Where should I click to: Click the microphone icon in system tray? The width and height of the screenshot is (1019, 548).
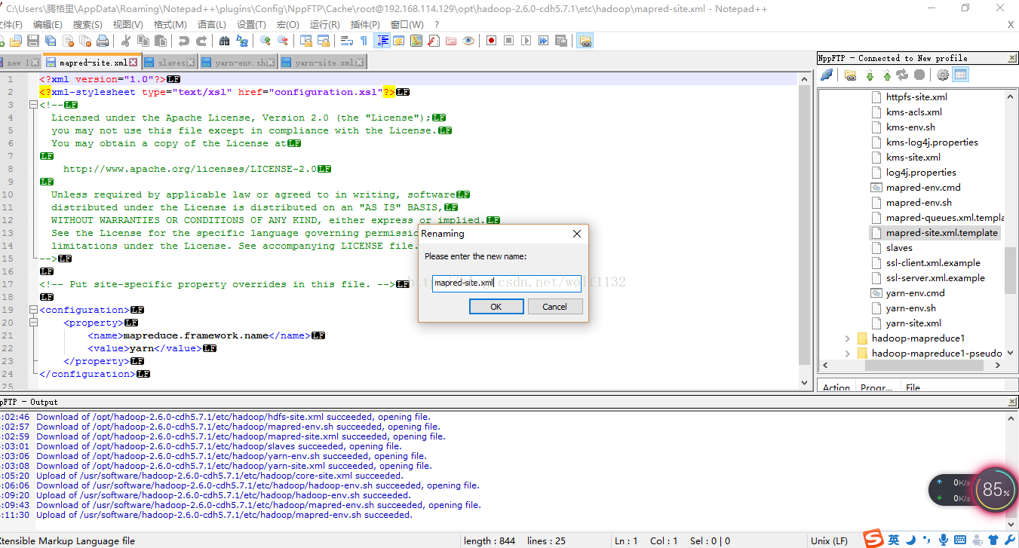[943, 540]
